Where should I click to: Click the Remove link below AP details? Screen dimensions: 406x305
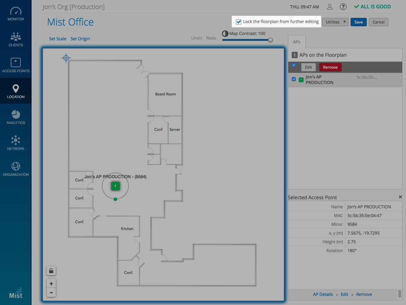[x=364, y=294]
